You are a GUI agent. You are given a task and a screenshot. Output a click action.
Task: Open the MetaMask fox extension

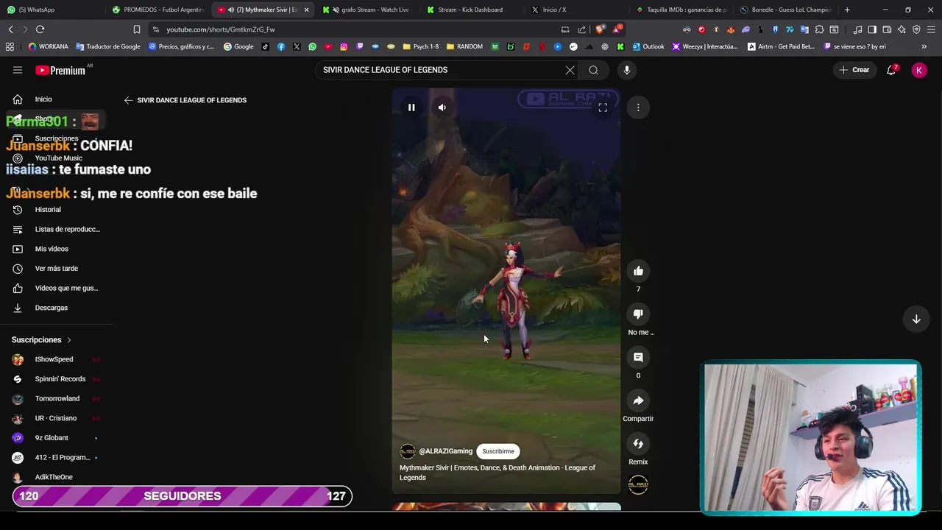click(731, 29)
